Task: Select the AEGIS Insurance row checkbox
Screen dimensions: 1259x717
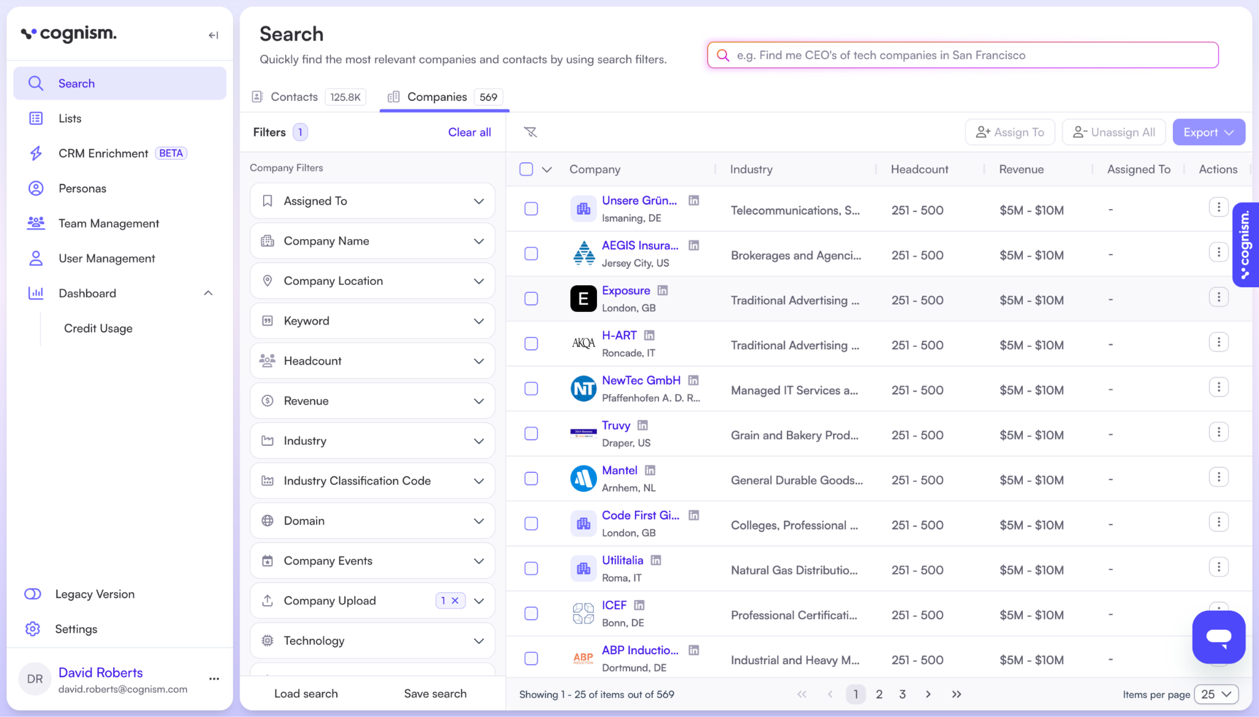Action: click(x=531, y=254)
